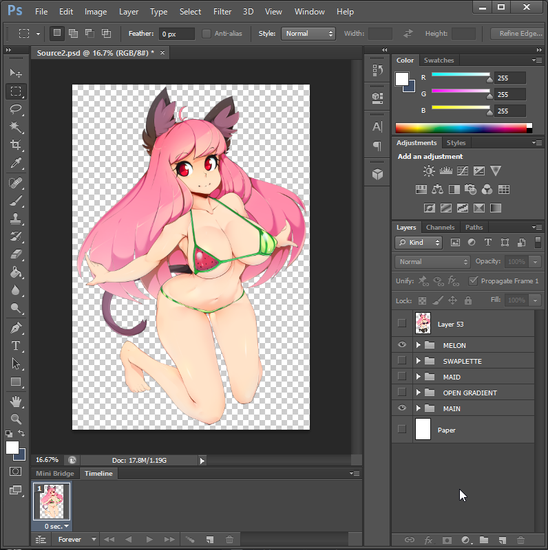Toggle Propagate Frame 1 checkbox

tap(473, 281)
